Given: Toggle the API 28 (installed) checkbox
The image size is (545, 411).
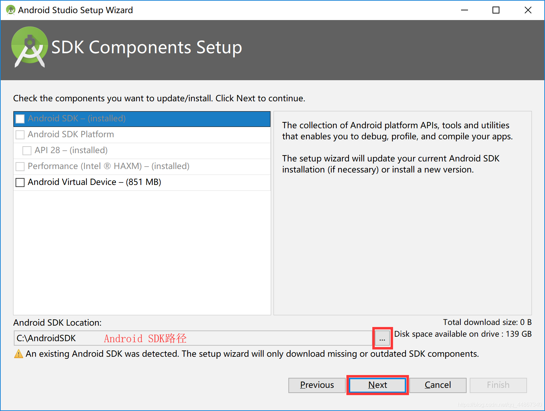Looking at the screenshot, I should 27,150.
